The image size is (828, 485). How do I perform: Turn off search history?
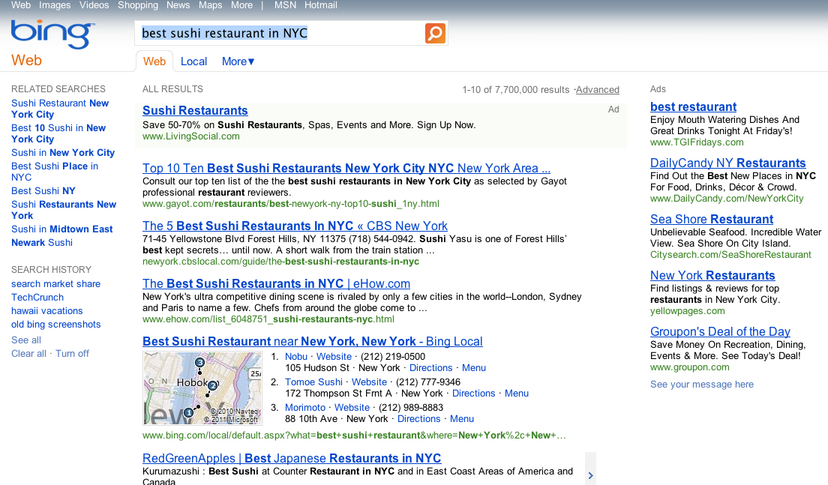click(72, 353)
